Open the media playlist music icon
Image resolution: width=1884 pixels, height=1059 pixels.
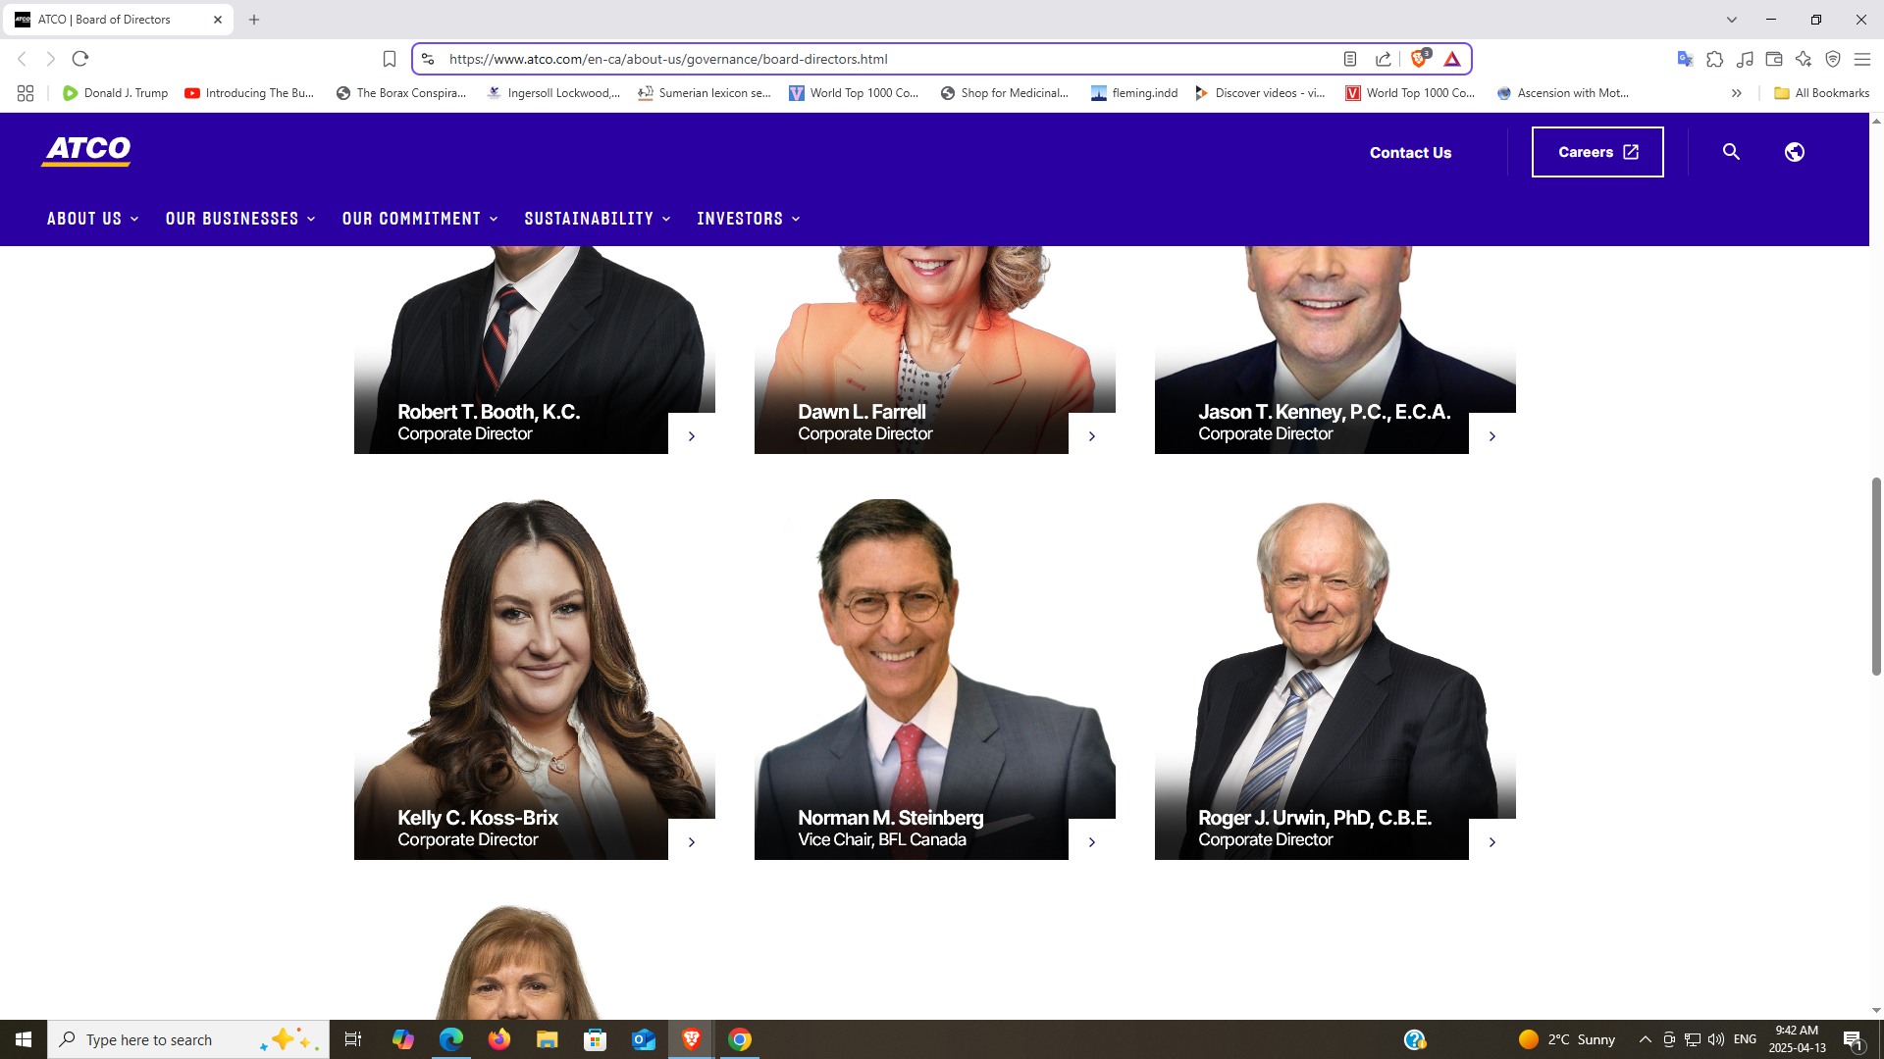pos(1745,59)
